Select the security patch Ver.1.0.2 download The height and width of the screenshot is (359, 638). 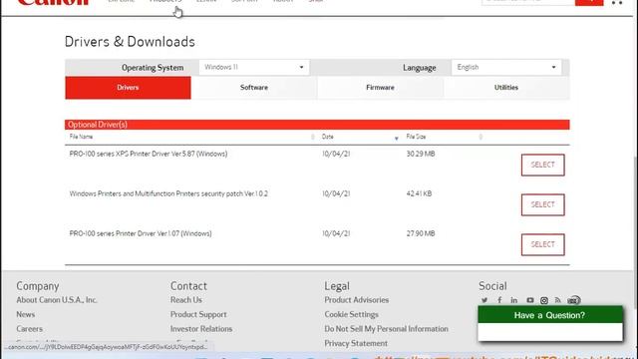[x=542, y=204]
